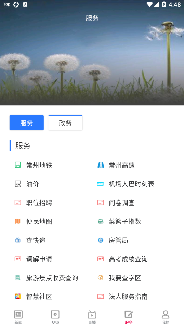This screenshot has width=184, height=327.
Task: Tap the Tap notification icon in status bar
Action: [7, 4]
